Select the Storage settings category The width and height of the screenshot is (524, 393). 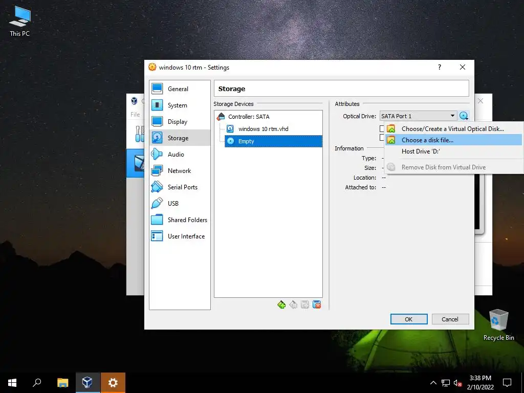tap(180, 138)
